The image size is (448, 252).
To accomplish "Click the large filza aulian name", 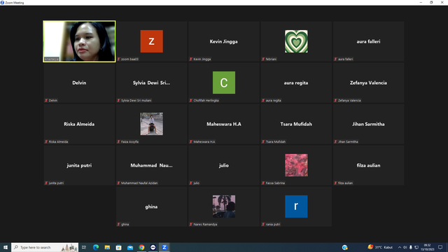I will click(368, 165).
